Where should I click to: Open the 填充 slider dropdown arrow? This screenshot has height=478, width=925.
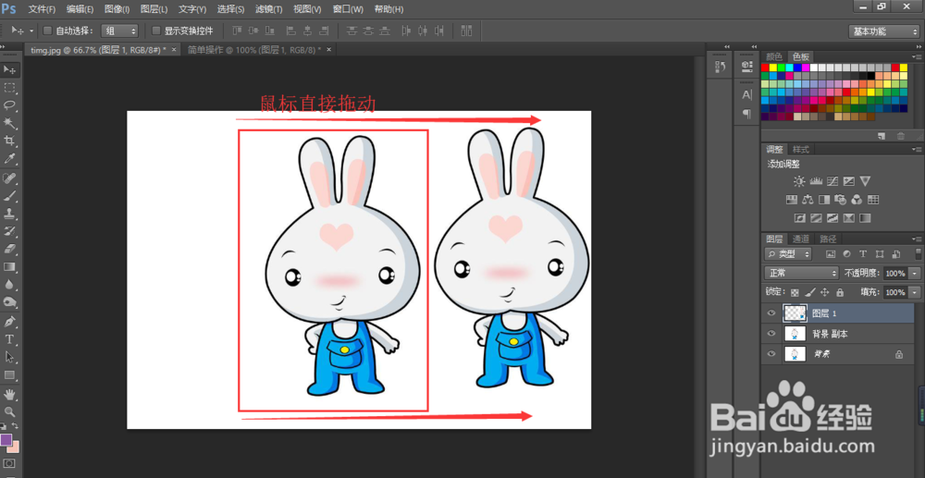(x=915, y=292)
